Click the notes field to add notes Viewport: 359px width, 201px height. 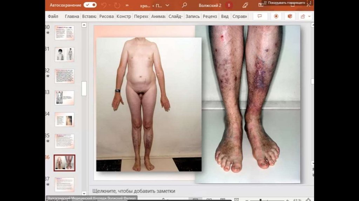(134, 191)
